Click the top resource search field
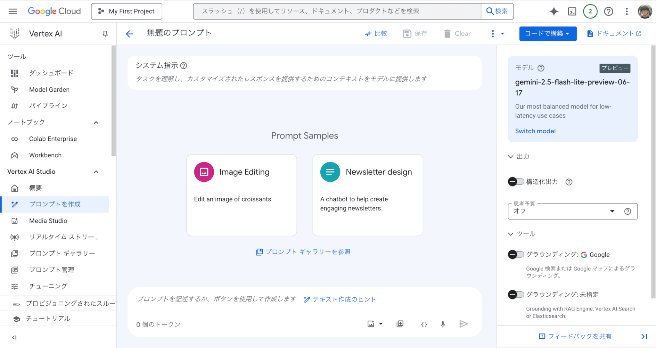Viewport: 656px width, 348px height. click(337, 11)
